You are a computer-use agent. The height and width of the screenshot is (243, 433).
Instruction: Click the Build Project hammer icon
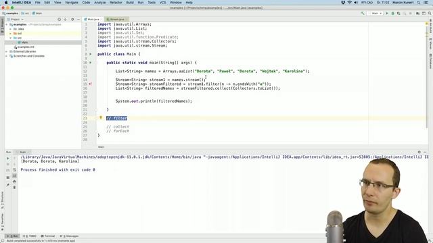(363, 13)
